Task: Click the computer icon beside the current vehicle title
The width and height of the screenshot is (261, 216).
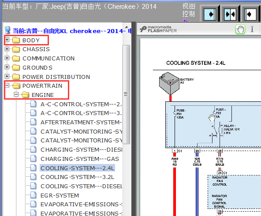Action: click(x=7, y=30)
